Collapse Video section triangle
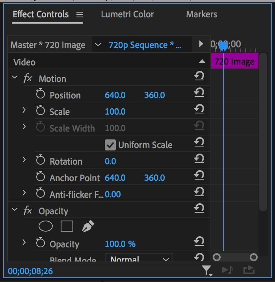 pyautogui.click(x=202, y=61)
